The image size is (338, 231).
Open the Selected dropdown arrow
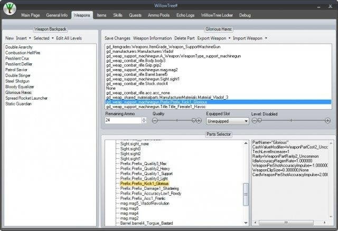pyautogui.click(x=53, y=38)
